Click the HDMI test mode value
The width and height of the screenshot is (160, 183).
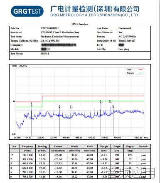point(45,54)
